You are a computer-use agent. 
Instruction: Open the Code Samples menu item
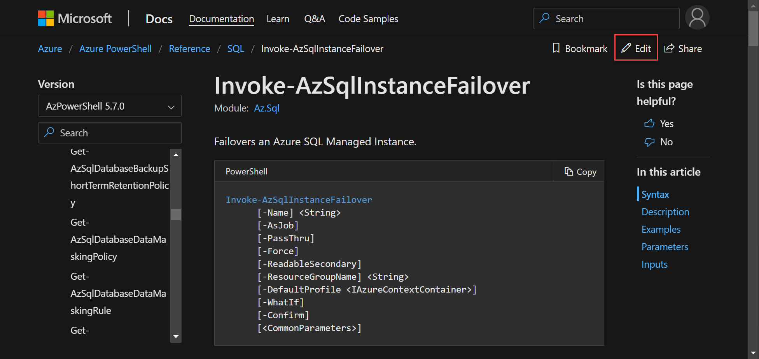368,19
